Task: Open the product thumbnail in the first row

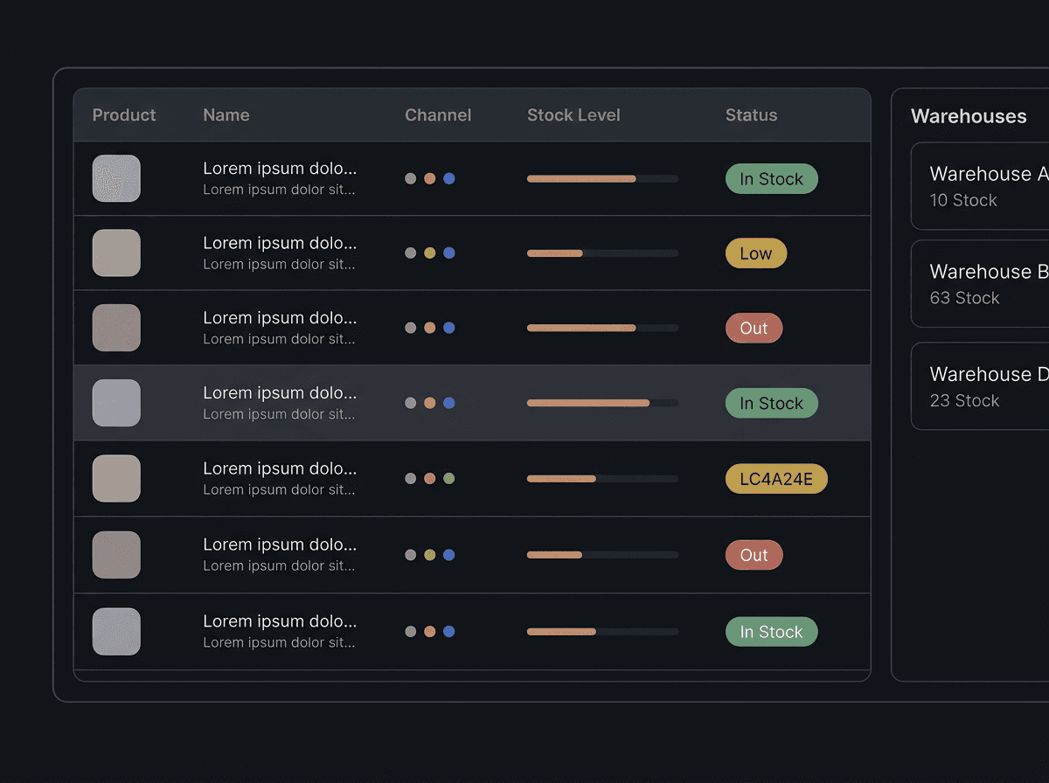Action: (116, 178)
